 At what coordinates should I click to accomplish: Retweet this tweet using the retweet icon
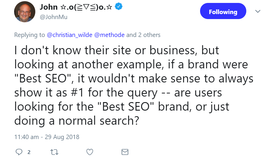click(x=54, y=152)
